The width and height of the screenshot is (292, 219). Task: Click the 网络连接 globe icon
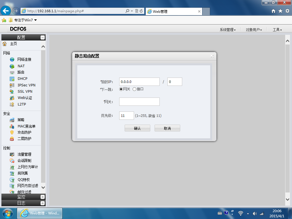(x=12, y=59)
